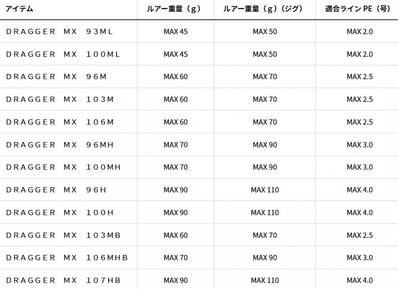
Task: Click MAX 4.0 PE line for 107HB
Action: pos(359,280)
